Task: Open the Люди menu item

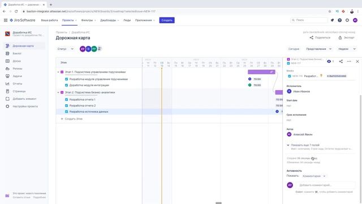Action: (127, 20)
